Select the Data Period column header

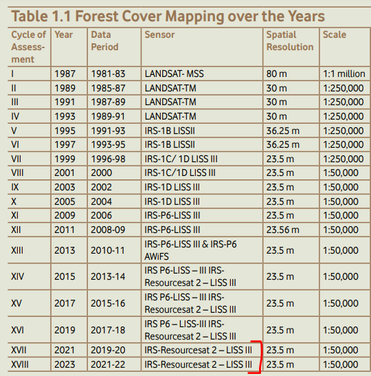(104, 41)
